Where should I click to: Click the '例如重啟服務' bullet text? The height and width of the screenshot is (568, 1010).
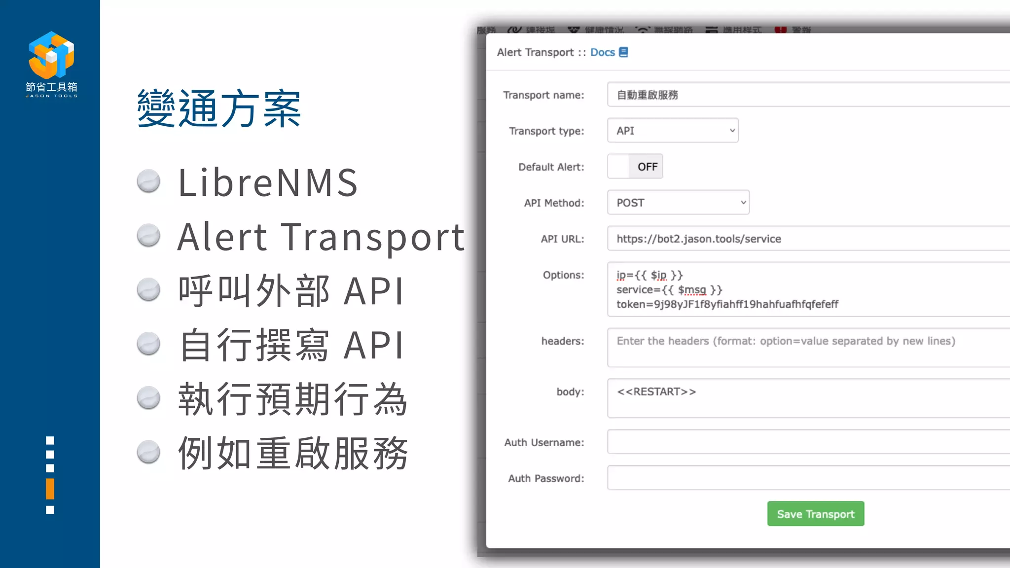click(293, 453)
